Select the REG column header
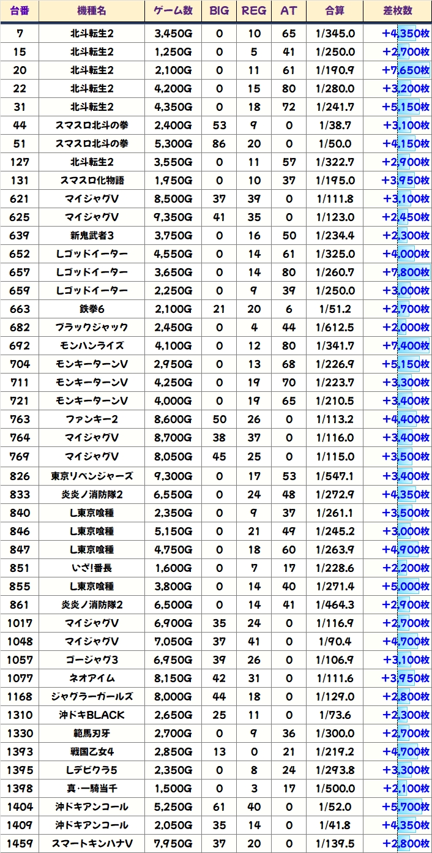Viewport: 432px width, 853px height. (x=254, y=11)
